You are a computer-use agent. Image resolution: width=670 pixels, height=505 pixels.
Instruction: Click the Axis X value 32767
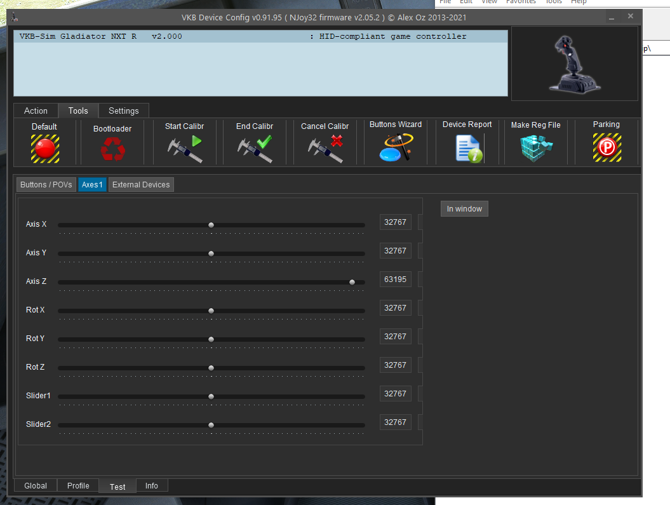(395, 222)
